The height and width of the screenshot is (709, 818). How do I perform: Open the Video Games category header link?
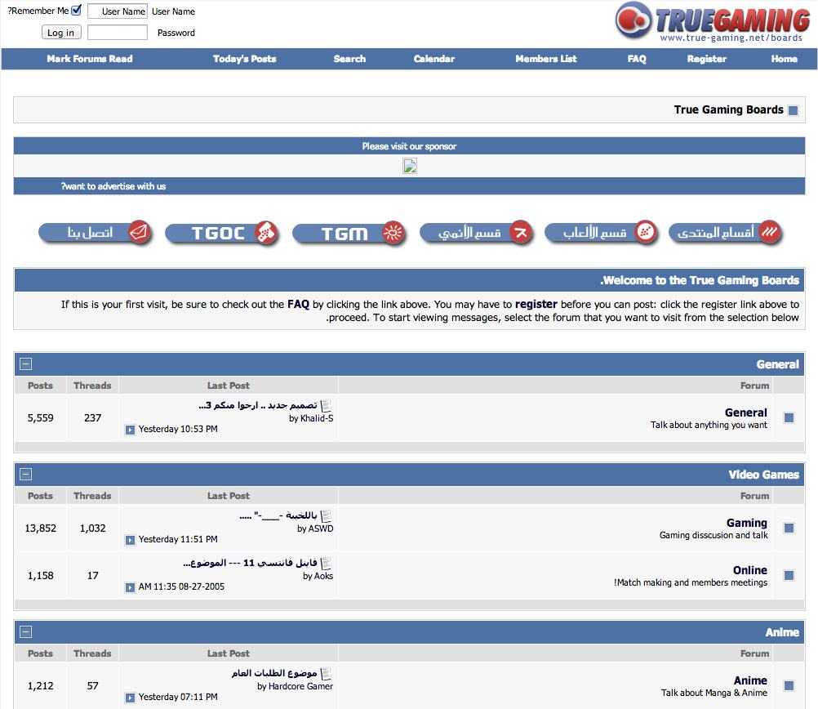(764, 475)
